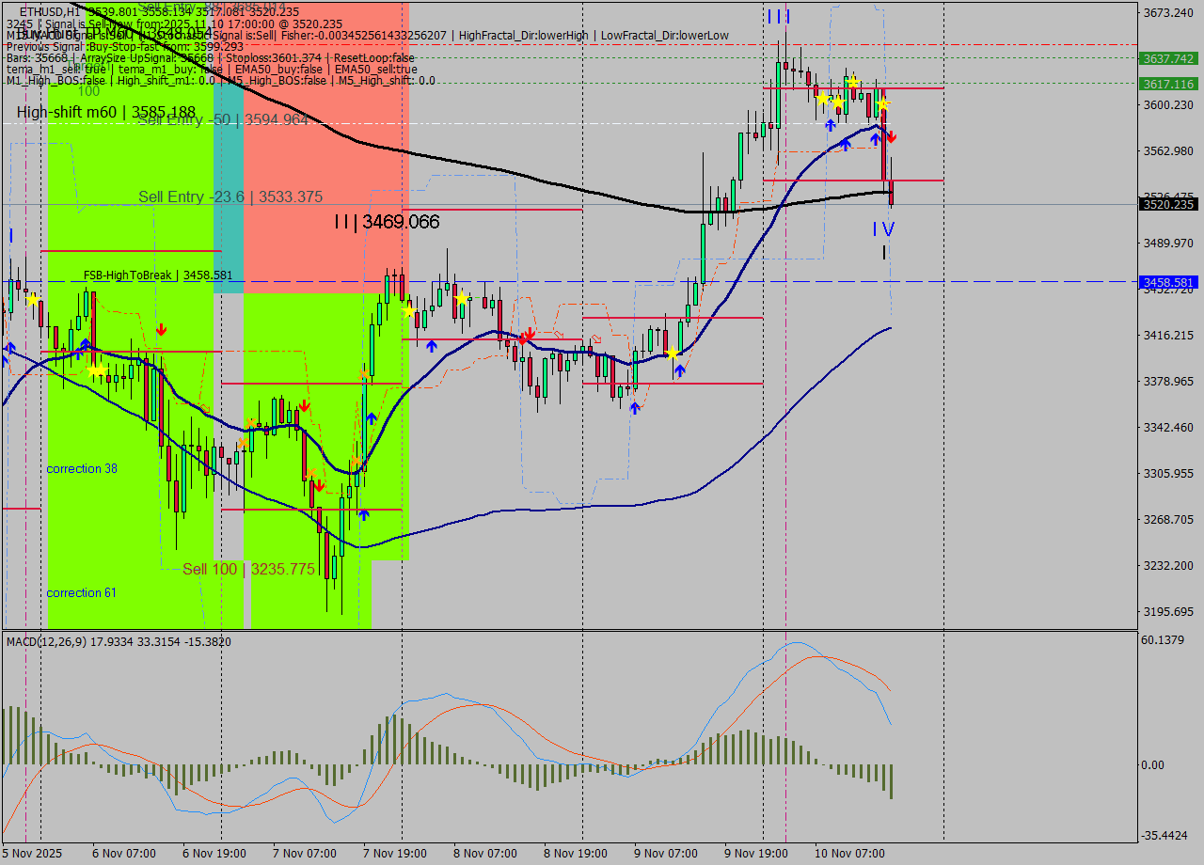This screenshot has height=865, width=1204.
Task: Select the correction 61 text label
Action: tap(82, 592)
